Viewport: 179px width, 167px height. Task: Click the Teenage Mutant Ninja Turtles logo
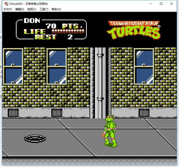click(134, 30)
